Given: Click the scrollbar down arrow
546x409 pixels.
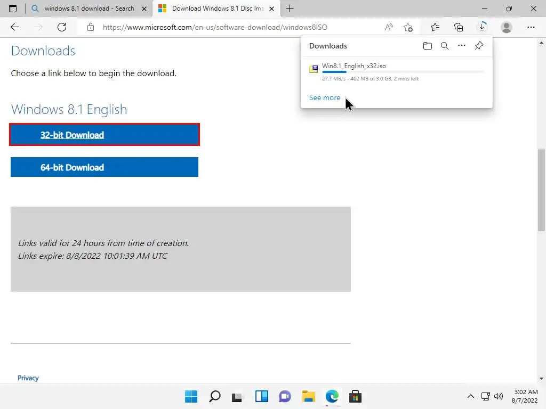Looking at the screenshot, I should (x=541, y=379).
